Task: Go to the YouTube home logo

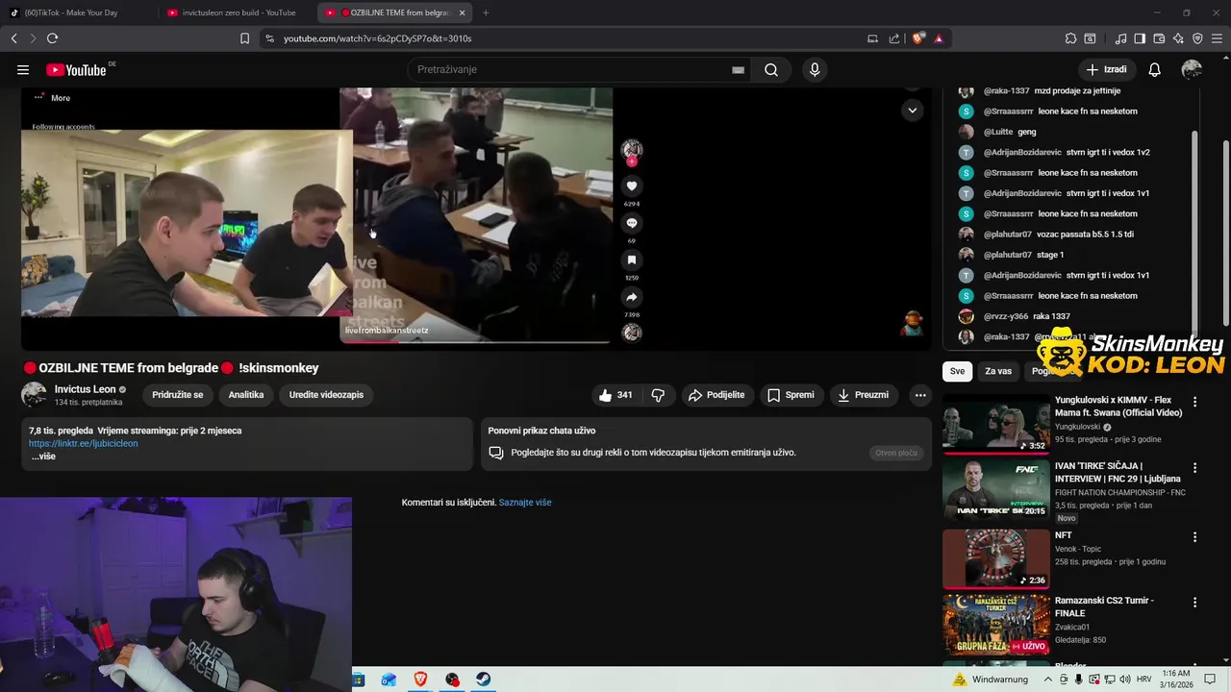Action: pyautogui.click(x=76, y=69)
